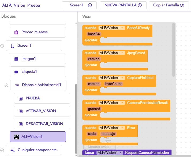The width and height of the screenshot is (191, 157).
Task: Collapse the Screen1 tree node
Action: (x=2, y=46)
